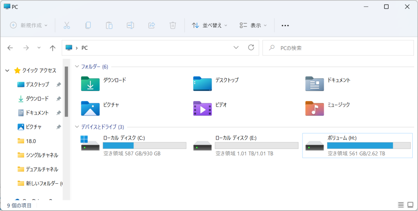Open the 並べ替え sort dropdown

(209, 25)
